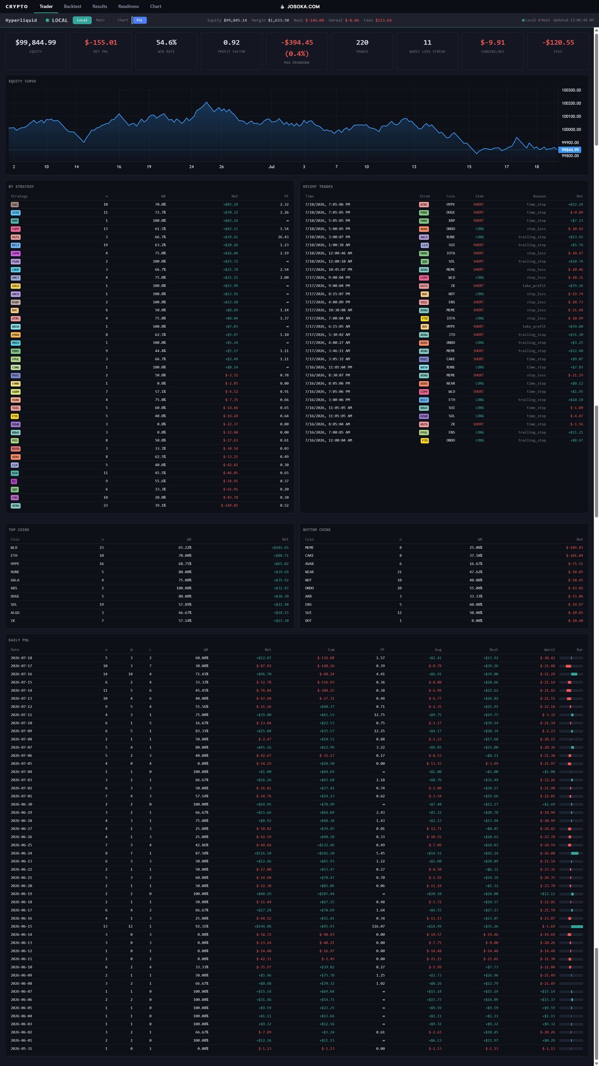Select the ETH row in Top Coins
Image resolution: width=599 pixels, height=1066 pixels.
149,555
